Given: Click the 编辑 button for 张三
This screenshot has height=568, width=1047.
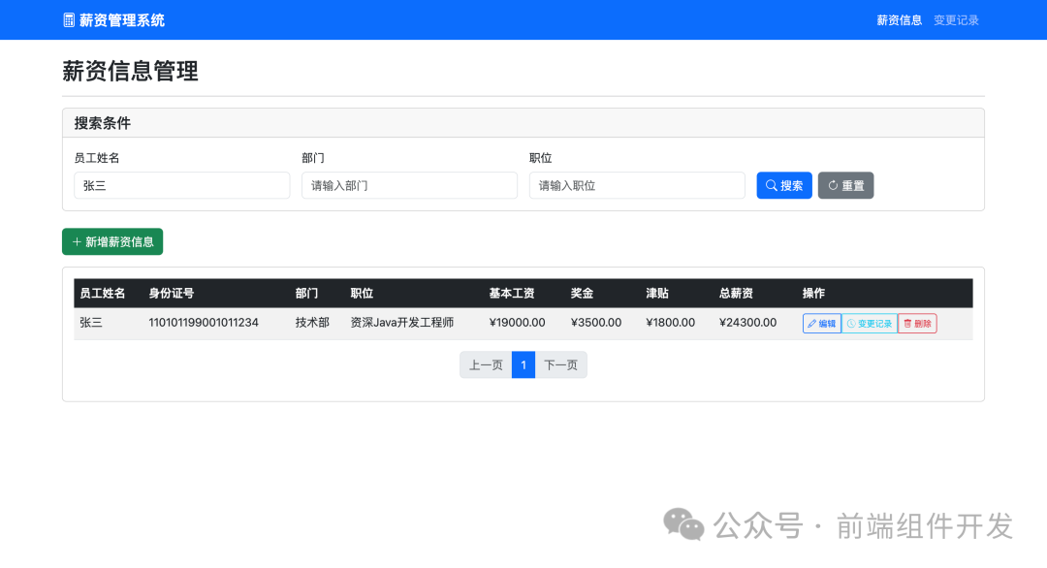Looking at the screenshot, I should (821, 323).
